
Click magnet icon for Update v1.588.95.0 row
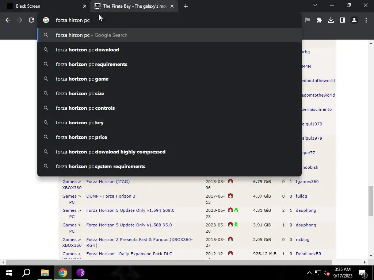pyautogui.click(x=230, y=224)
